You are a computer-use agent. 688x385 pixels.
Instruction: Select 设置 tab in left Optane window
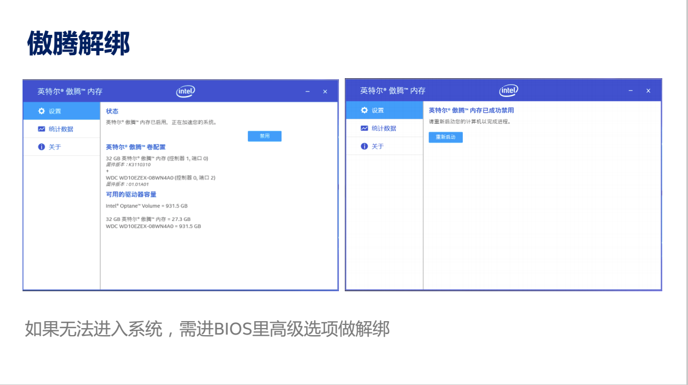62,111
